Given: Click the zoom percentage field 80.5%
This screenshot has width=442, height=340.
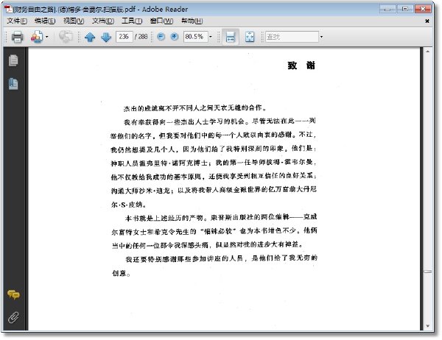Looking at the screenshot, I should 196,37.
